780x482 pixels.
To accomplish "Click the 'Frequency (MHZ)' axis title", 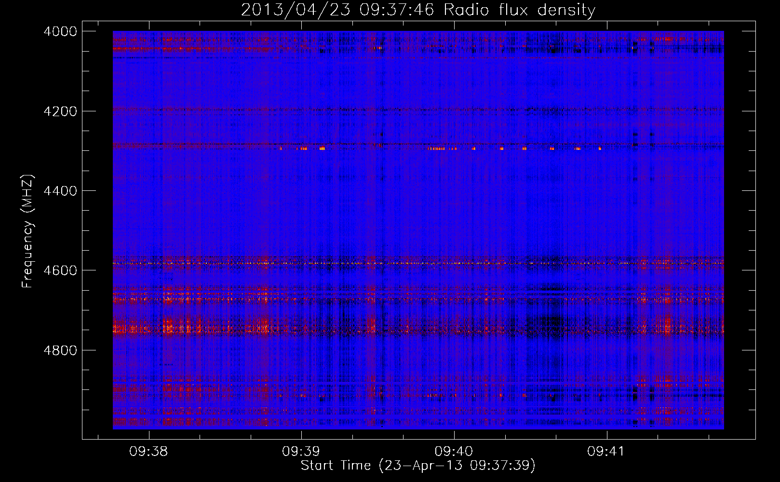I will [28, 231].
